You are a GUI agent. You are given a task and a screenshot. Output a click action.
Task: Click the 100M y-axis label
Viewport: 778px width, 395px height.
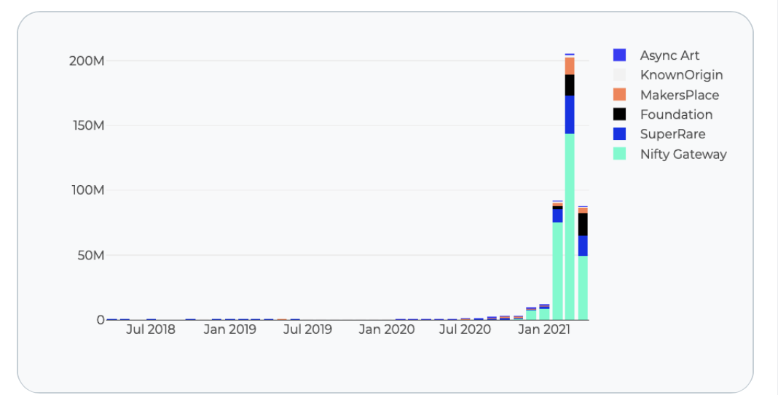click(x=88, y=190)
